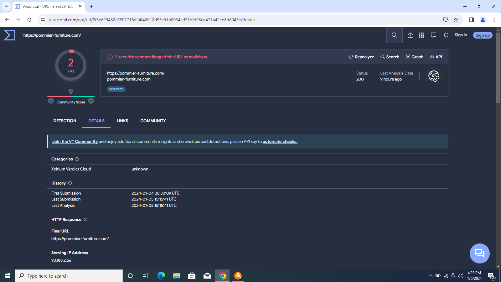Select the DETAILS tab

coord(96,121)
